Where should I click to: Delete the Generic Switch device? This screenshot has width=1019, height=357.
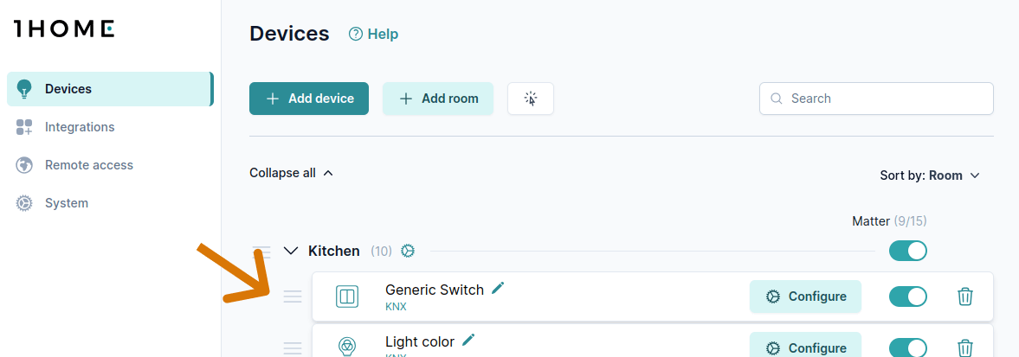pos(965,296)
